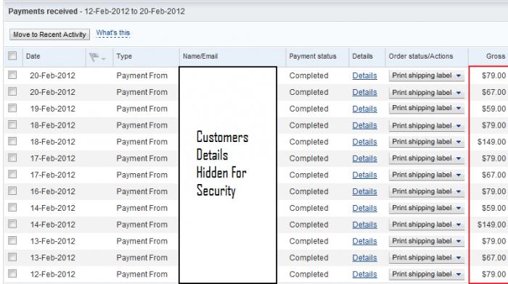Open dropdown arrow on 16-Feb-2012 shipping label
Screen dimensions: 508x284
coord(459,191)
